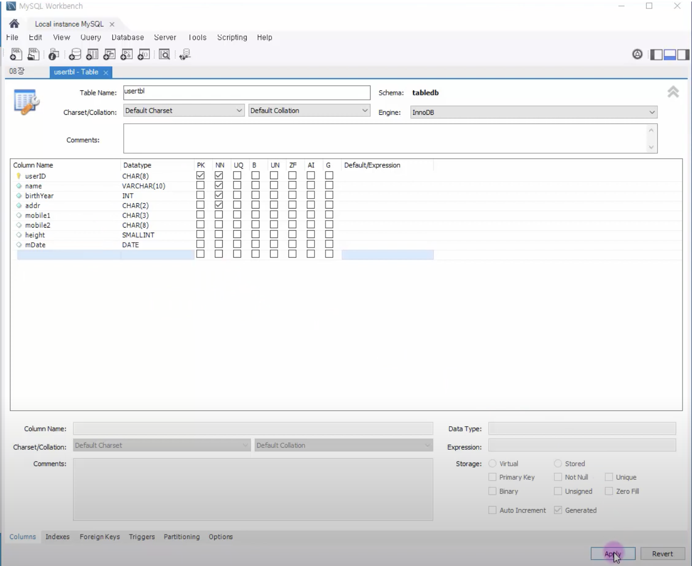Enable the NN checkbox for mobile1
Screen dimensions: 692x566
coord(219,215)
